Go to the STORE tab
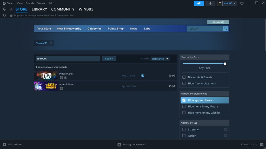This screenshot has height=149, width=266. tap(21, 9)
